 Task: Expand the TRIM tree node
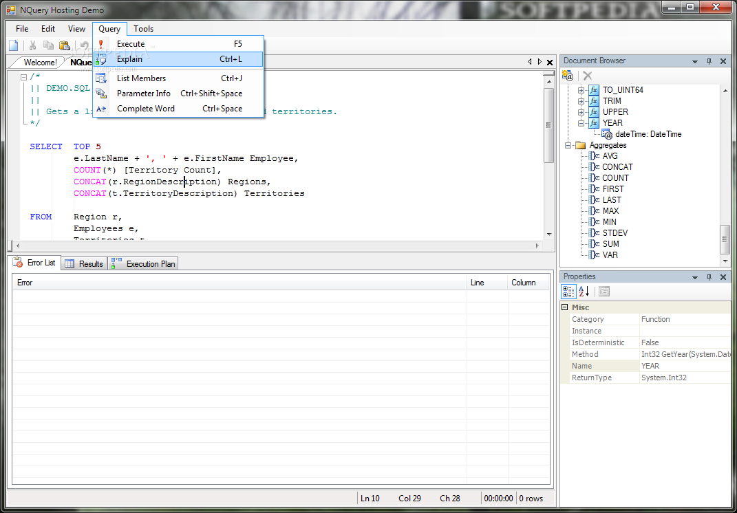point(581,101)
